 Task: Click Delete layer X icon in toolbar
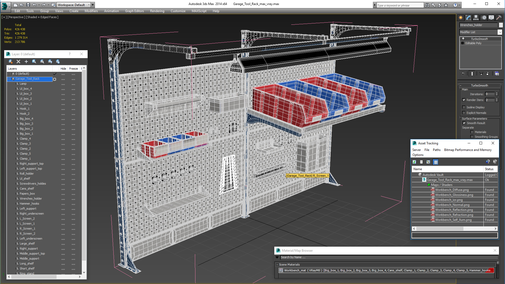pos(18,62)
